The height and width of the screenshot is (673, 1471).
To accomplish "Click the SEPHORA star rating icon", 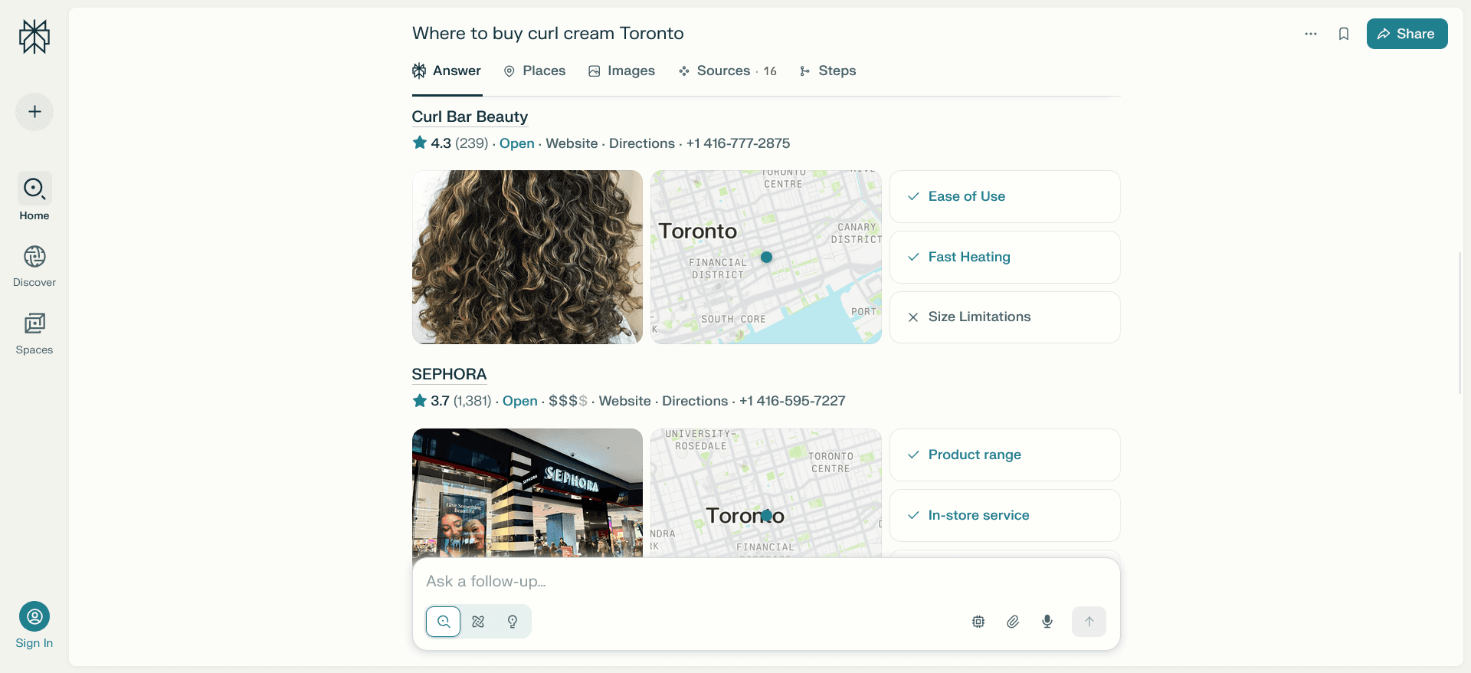I will pos(420,400).
